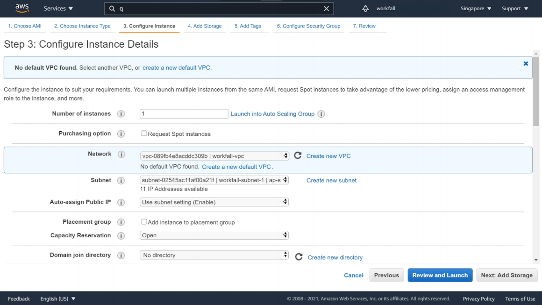Clear the search box with X icon
Image resolution: width=542 pixels, height=305 pixels.
pyautogui.click(x=327, y=8)
